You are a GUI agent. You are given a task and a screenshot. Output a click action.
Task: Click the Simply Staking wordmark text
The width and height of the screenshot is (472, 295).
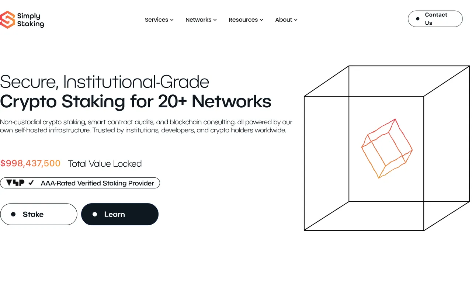(x=30, y=20)
